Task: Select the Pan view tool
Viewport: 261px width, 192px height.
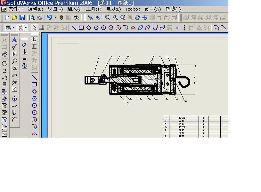Action: tap(145, 18)
